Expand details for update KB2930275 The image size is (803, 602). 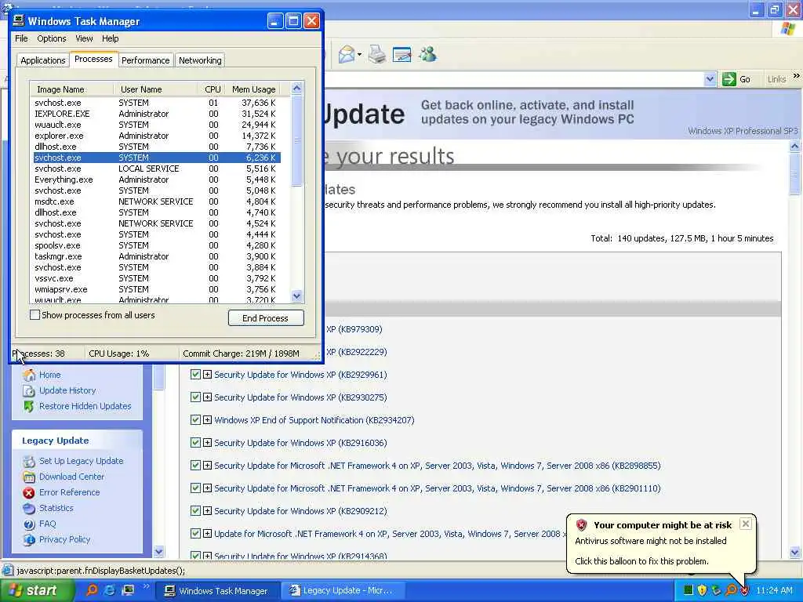click(207, 397)
